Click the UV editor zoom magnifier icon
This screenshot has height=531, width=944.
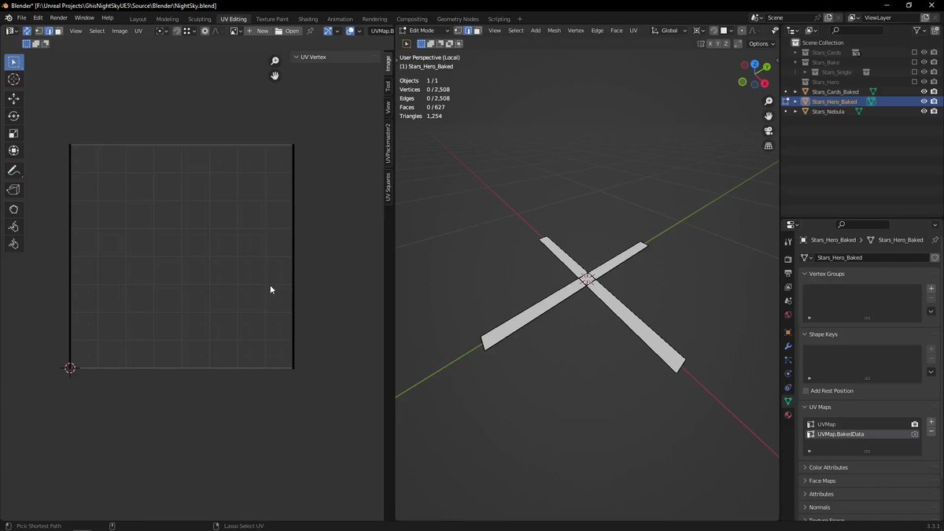(275, 61)
